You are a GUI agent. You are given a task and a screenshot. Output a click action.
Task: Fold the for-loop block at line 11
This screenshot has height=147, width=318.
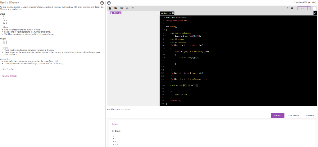coord(165,48)
